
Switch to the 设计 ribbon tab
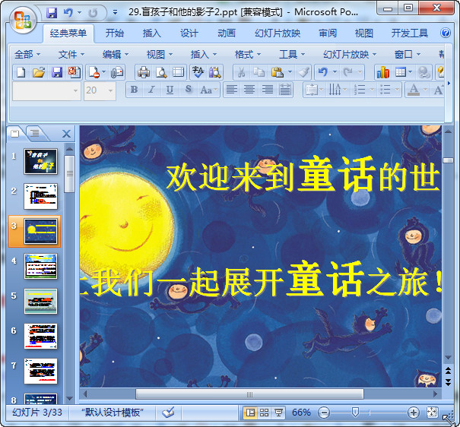coord(189,33)
